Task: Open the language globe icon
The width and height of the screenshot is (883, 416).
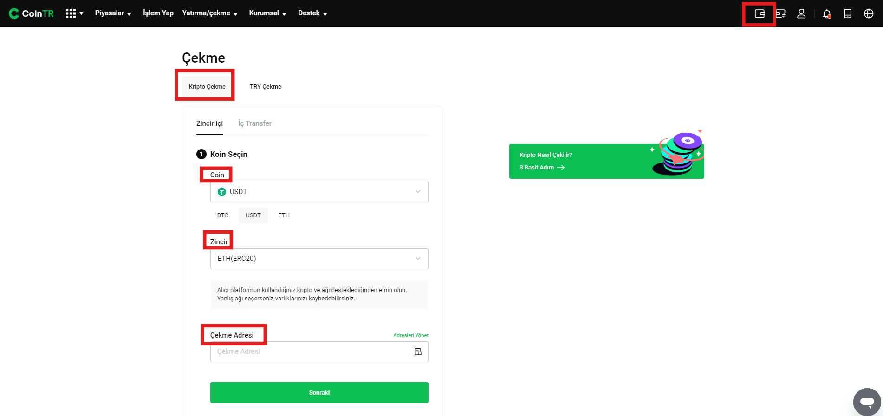Action: pyautogui.click(x=869, y=13)
